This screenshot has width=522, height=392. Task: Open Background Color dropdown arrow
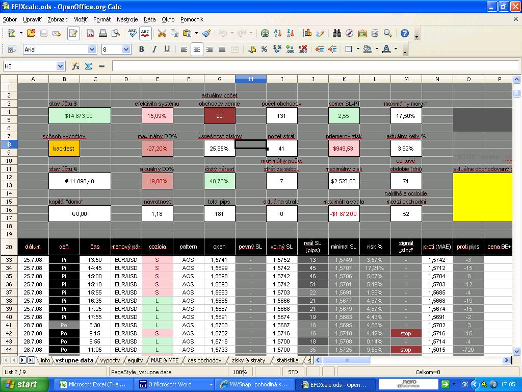click(377, 49)
